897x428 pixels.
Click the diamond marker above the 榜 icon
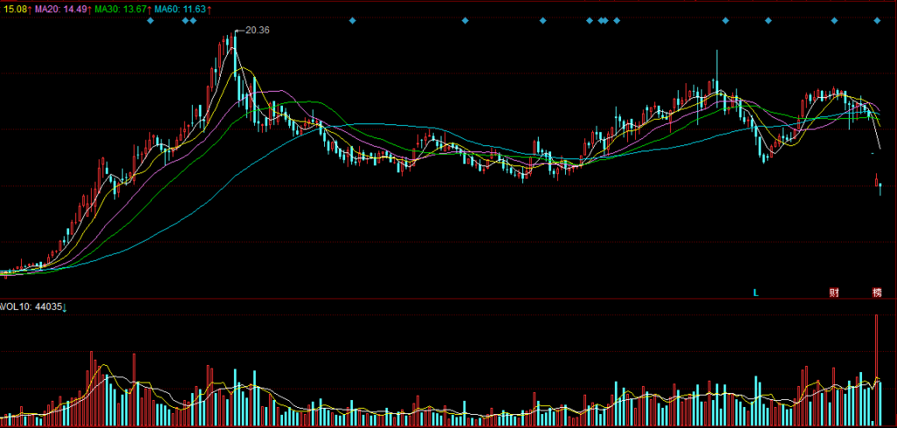877,21
